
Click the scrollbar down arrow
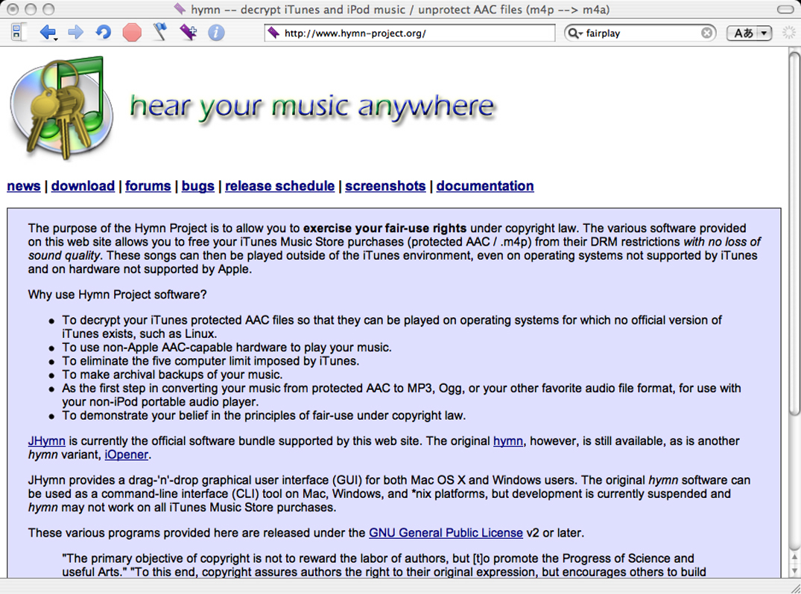794,570
